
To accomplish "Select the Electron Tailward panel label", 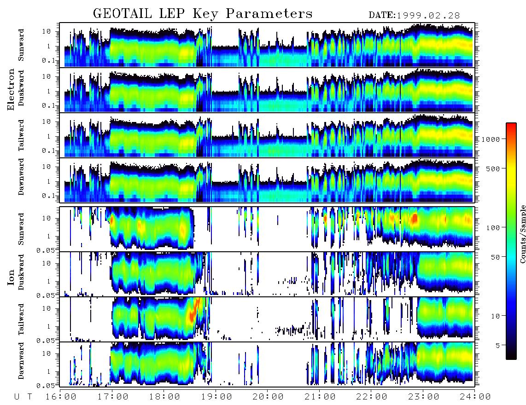I will point(21,135).
